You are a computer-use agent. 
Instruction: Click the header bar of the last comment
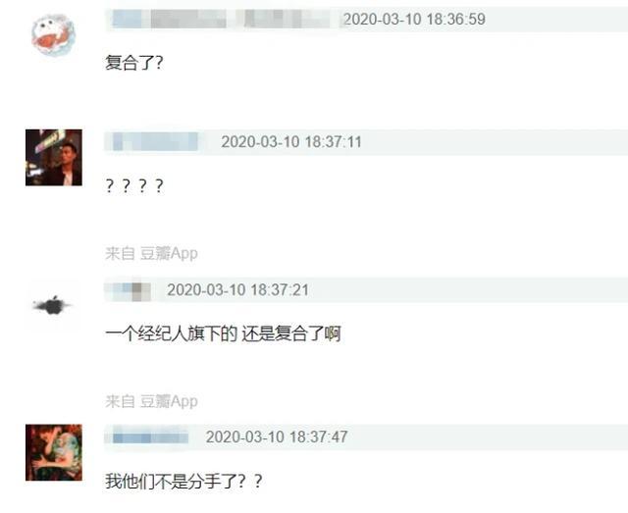coord(366,436)
